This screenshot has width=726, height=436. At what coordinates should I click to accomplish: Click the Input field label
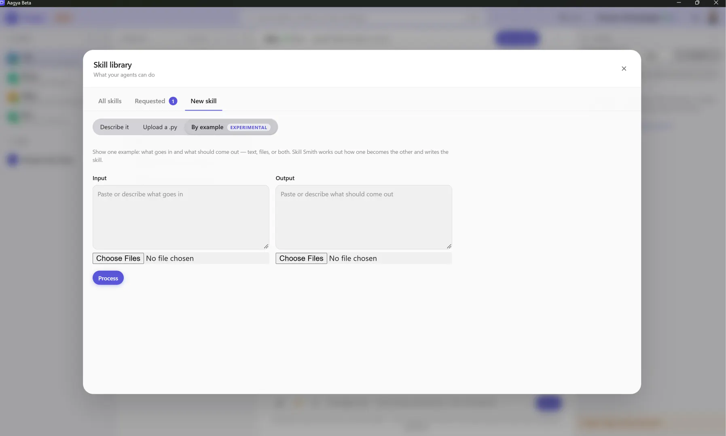click(99, 178)
